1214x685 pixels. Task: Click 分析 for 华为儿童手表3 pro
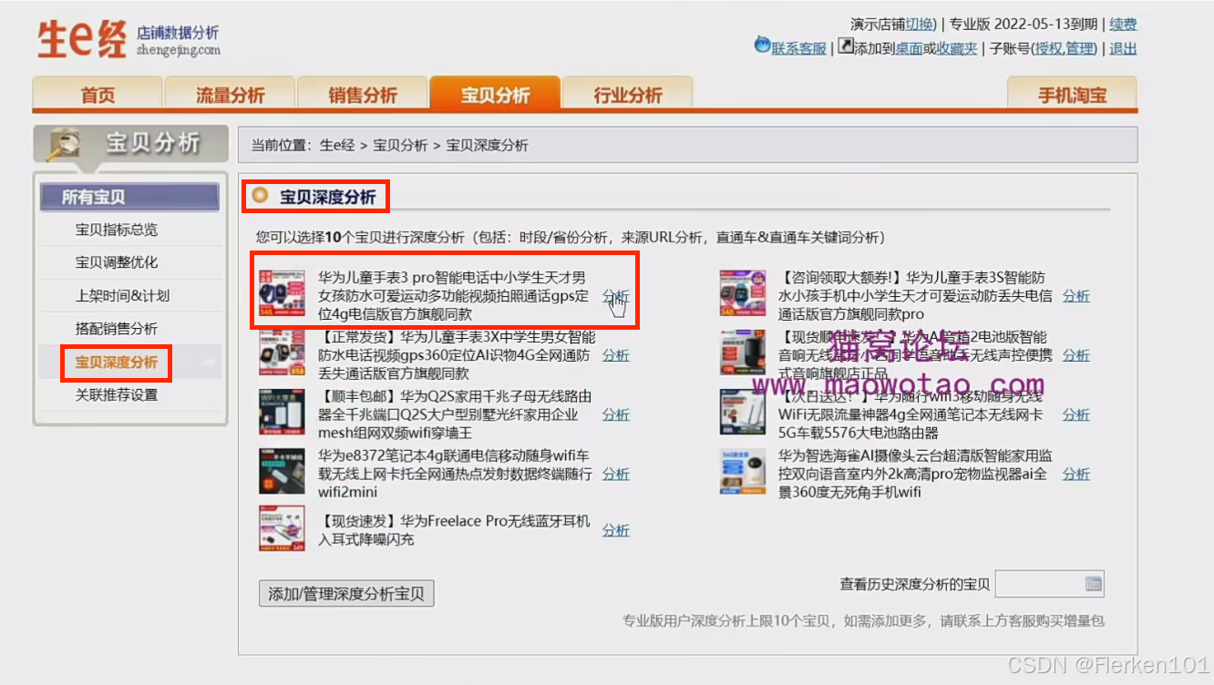[x=616, y=296]
